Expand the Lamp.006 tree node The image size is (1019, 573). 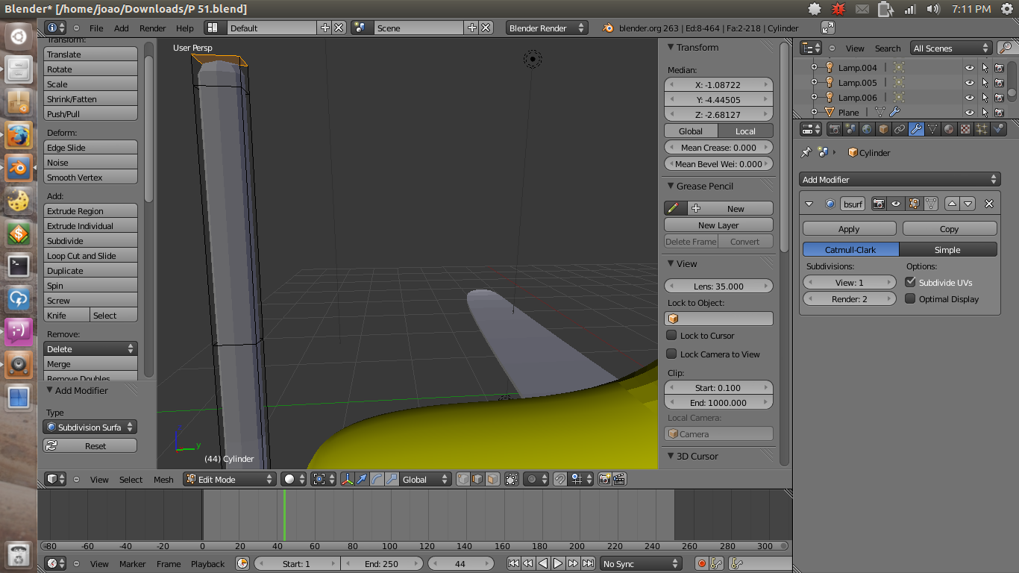tap(815, 97)
